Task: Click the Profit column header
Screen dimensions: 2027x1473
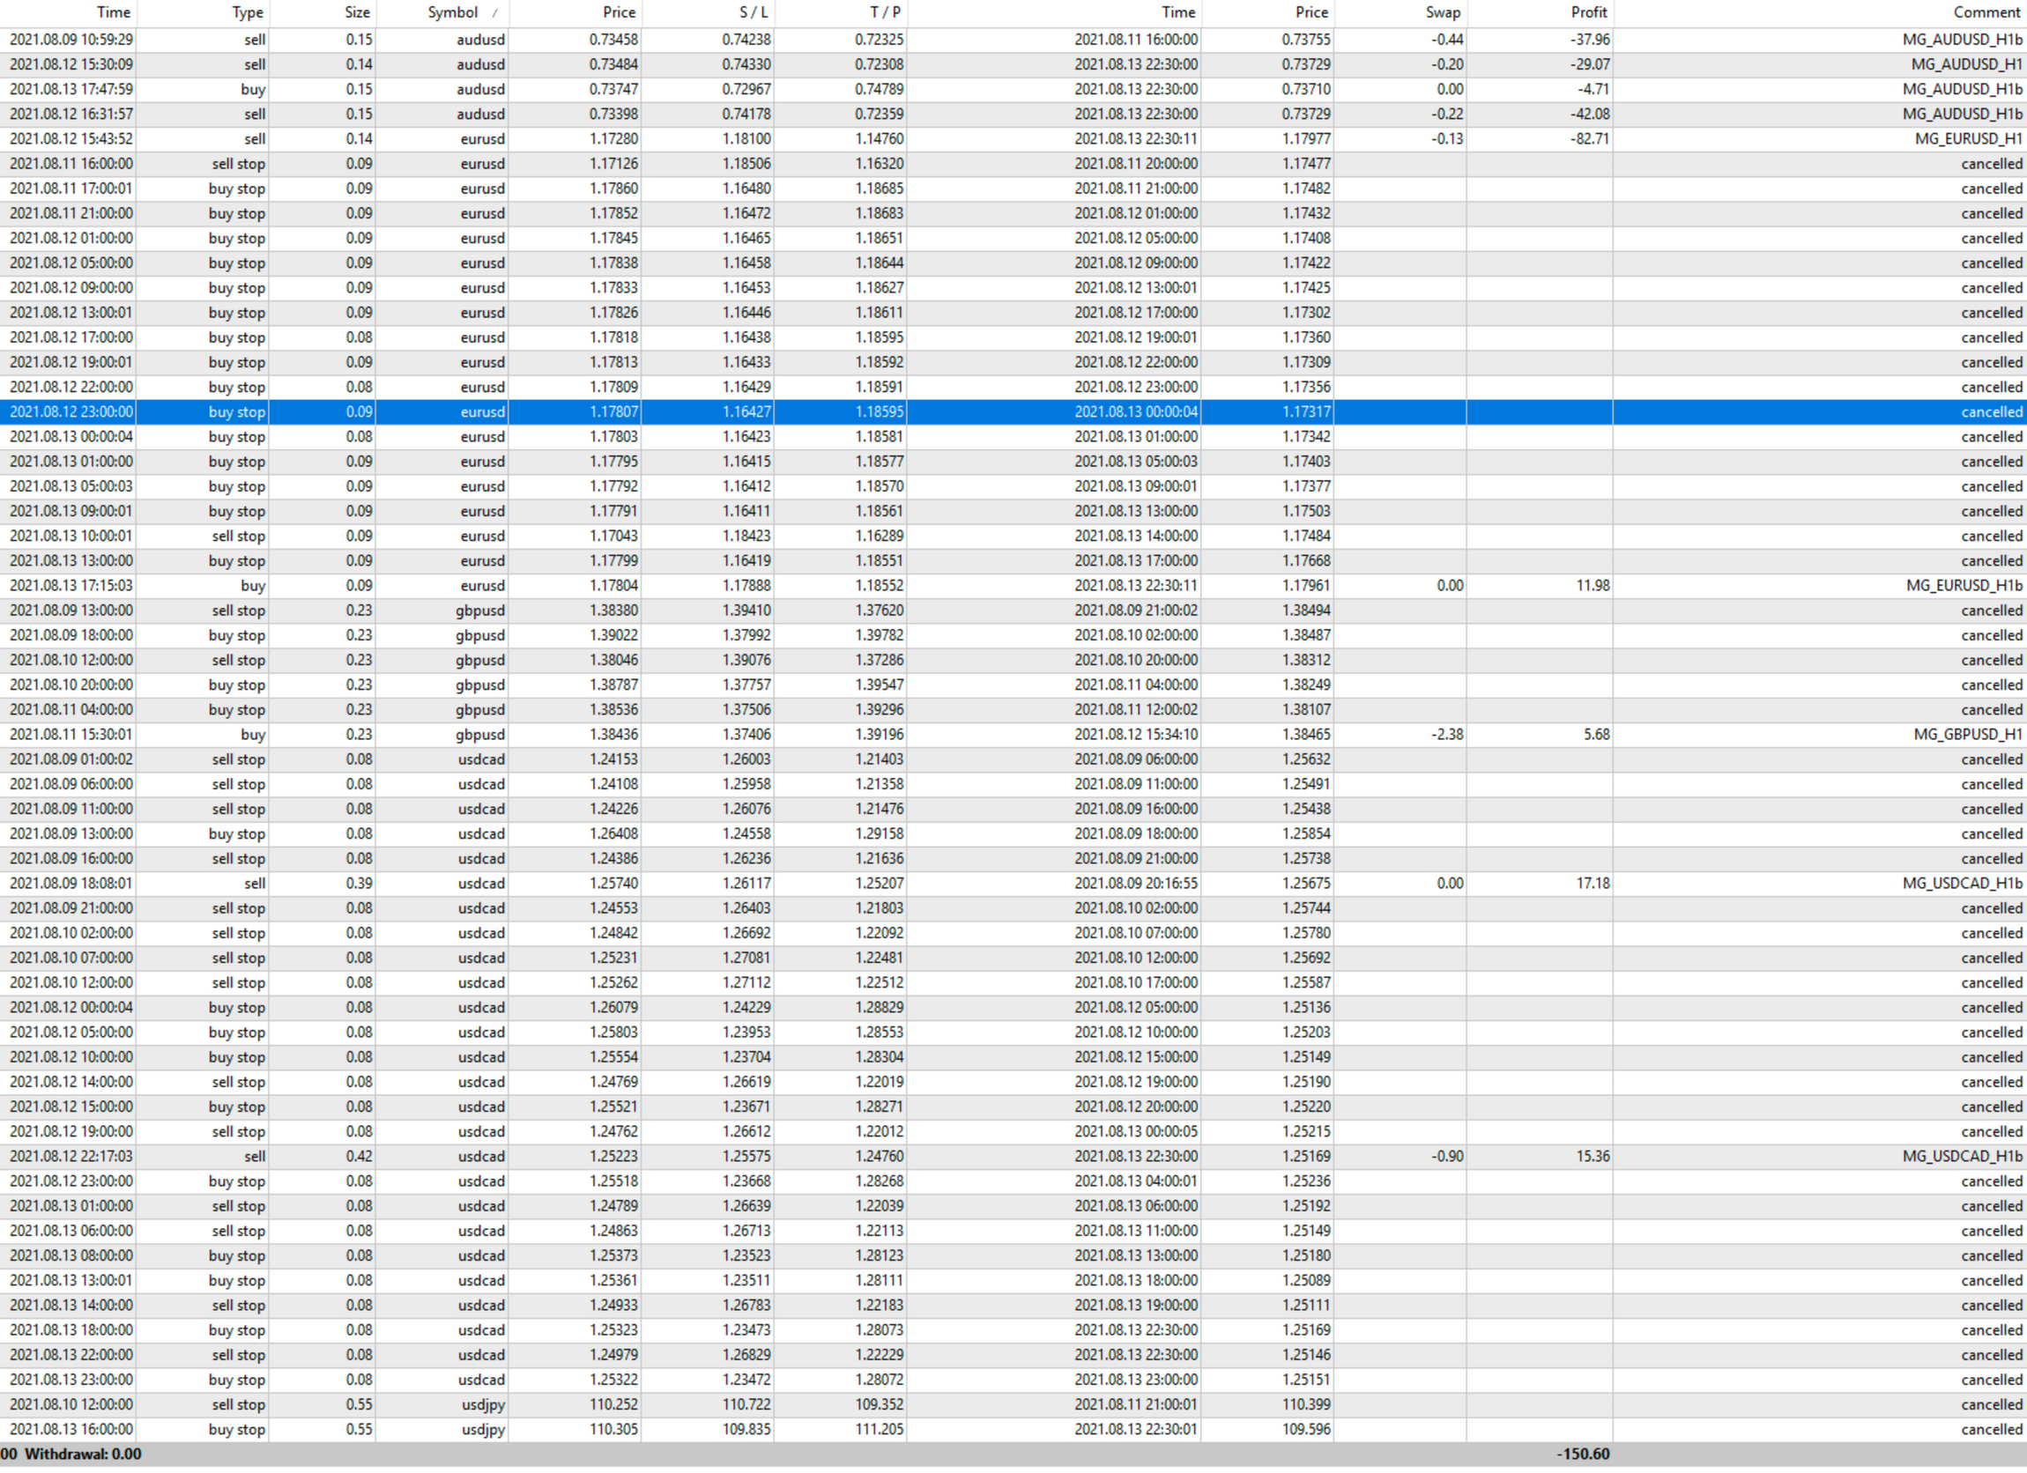Action: (x=1588, y=12)
